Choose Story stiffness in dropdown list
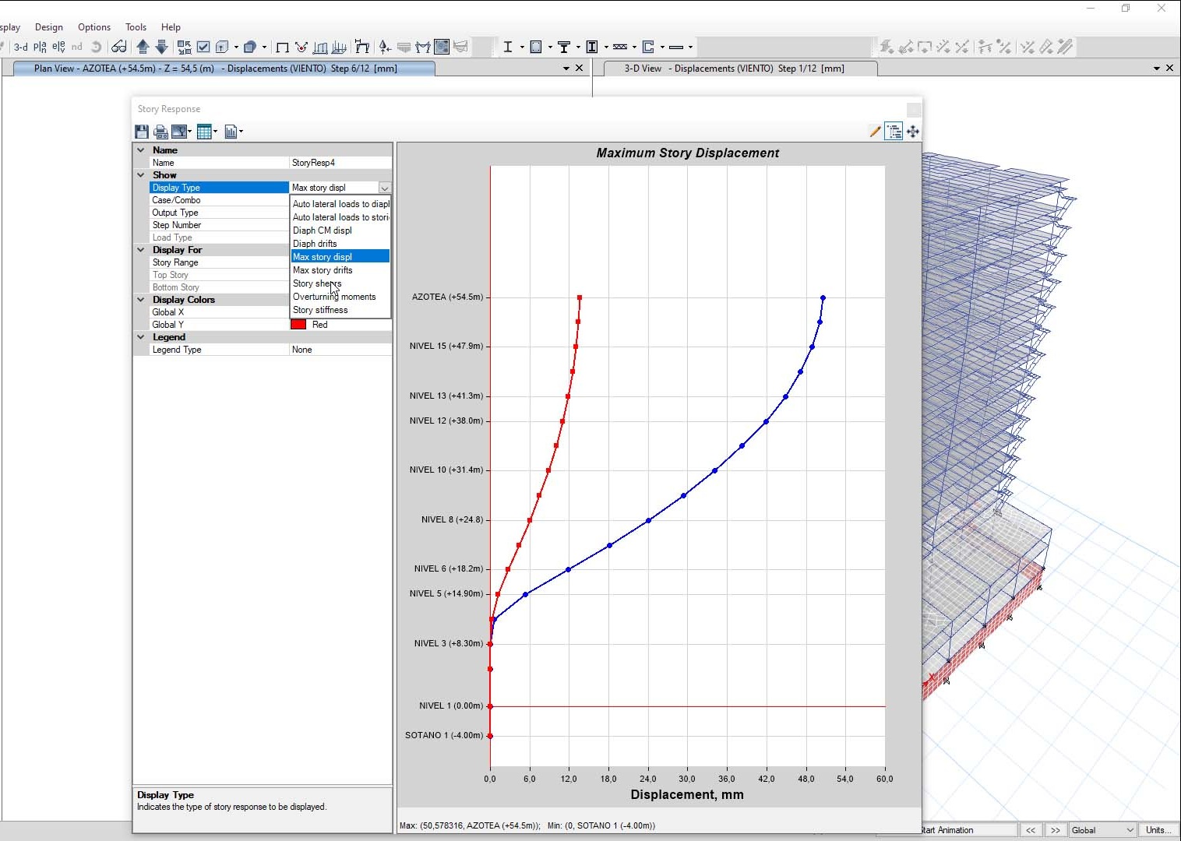The height and width of the screenshot is (841, 1181). tap(320, 310)
